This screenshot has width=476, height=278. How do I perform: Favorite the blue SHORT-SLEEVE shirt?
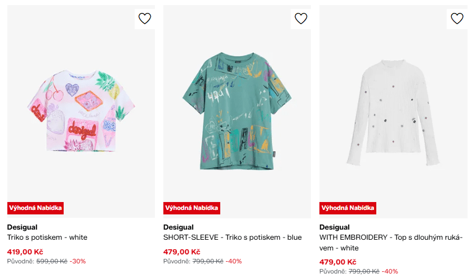301,19
